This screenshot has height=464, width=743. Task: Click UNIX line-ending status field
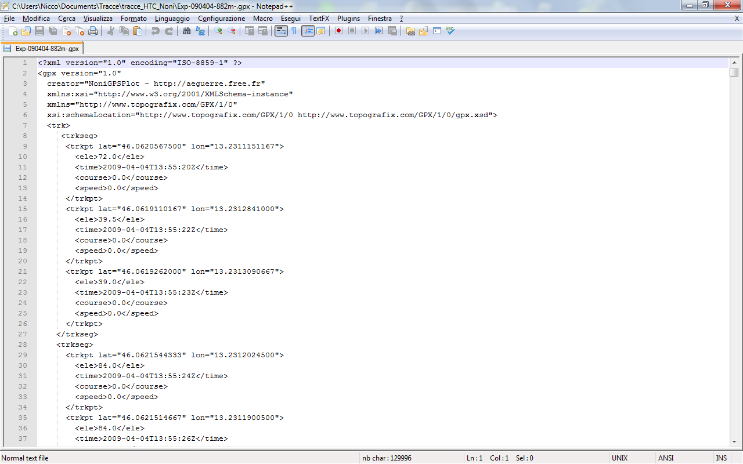tap(619, 458)
